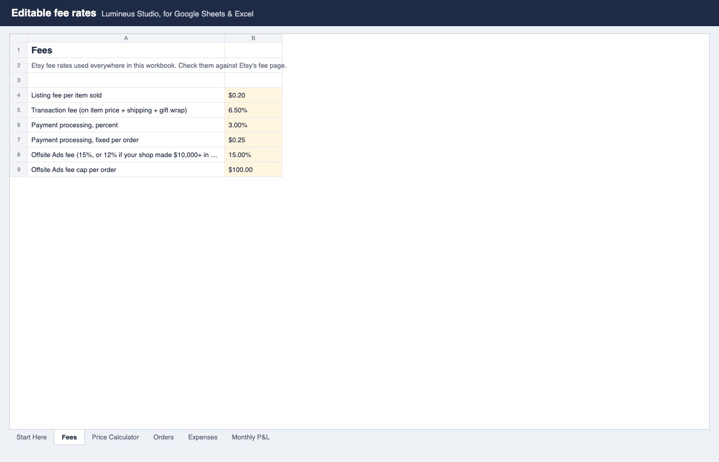
Task: Select row 6 header
Action: click(18, 125)
